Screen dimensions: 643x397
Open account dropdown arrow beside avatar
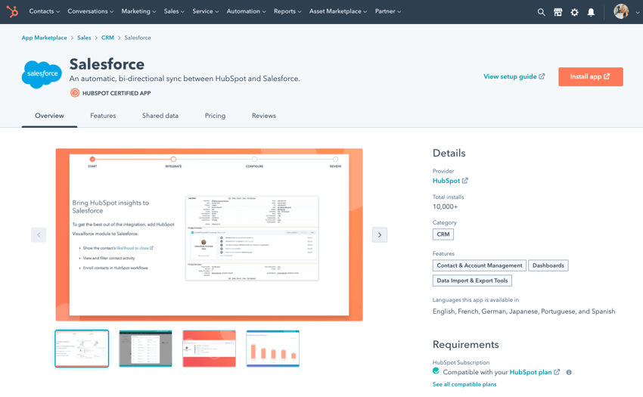tap(637, 12)
